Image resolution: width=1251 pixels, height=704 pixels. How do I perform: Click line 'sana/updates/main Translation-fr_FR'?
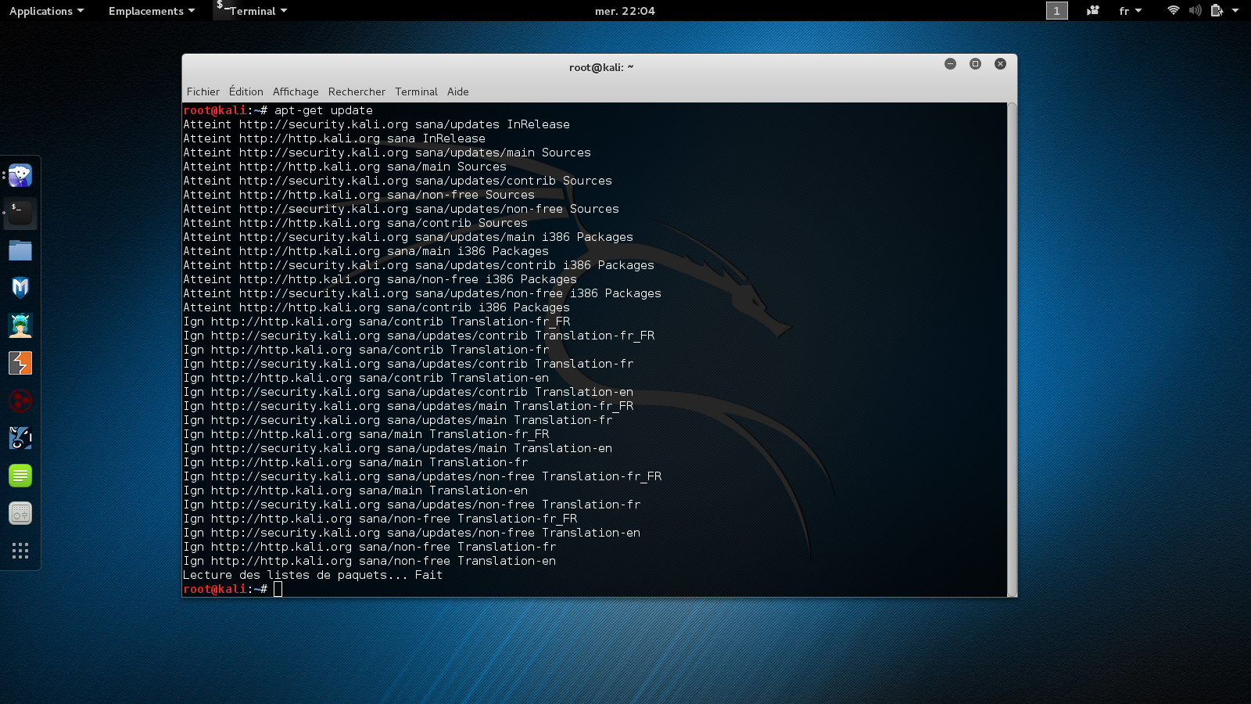408,406
